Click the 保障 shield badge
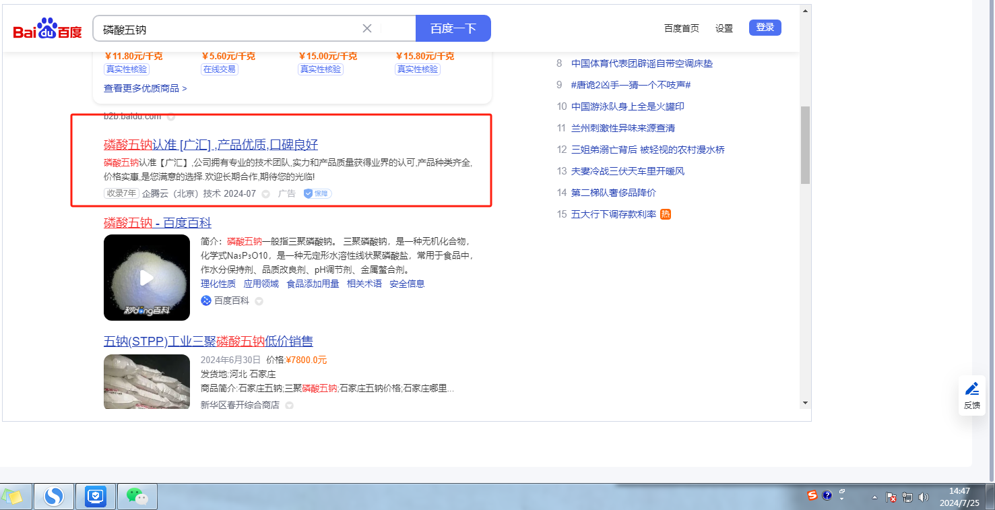This screenshot has height=510, width=995. [317, 193]
